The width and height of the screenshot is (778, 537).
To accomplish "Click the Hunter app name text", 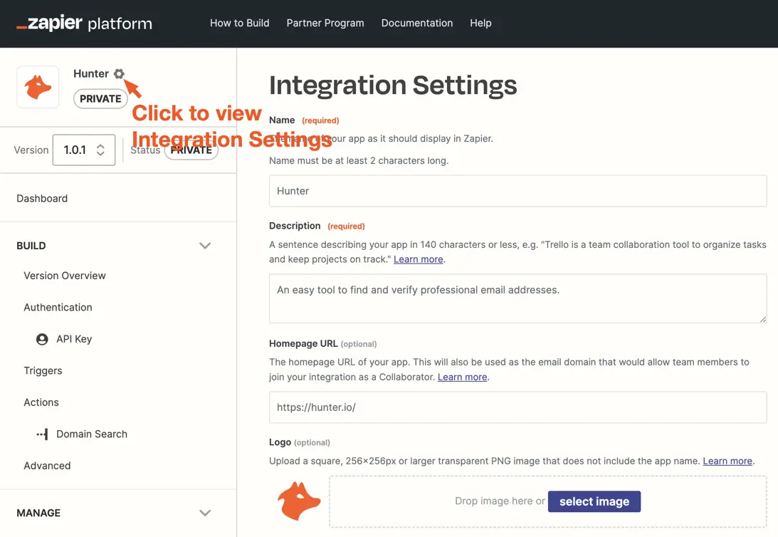I will click(x=91, y=74).
